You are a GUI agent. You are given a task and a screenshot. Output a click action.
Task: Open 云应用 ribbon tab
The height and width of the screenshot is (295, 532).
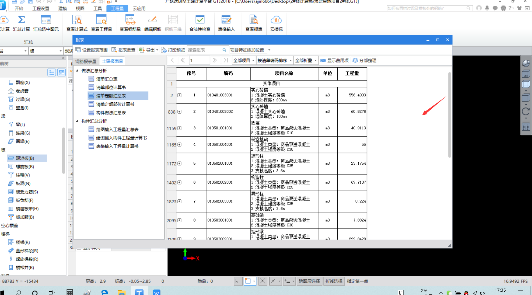(139, 8)
